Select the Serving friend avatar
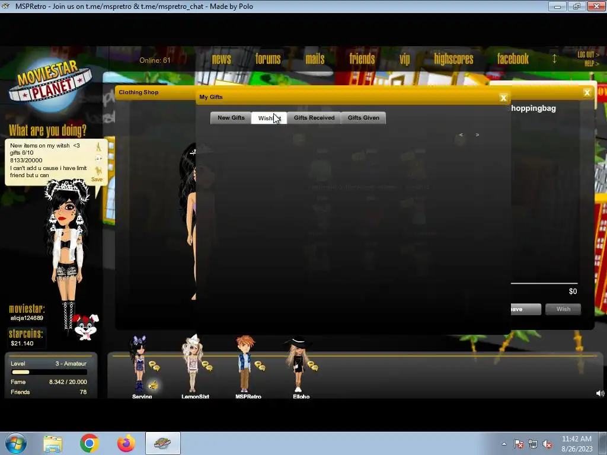 pos(139,364)
